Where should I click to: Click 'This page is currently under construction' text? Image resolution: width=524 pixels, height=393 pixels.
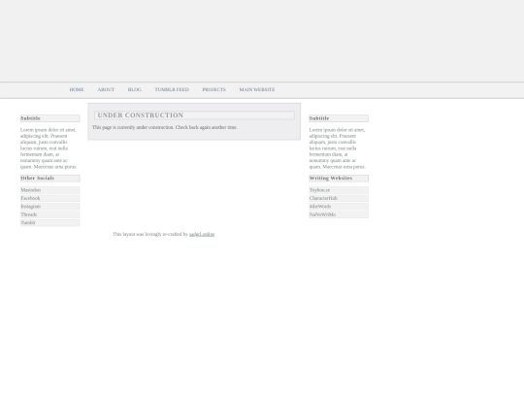point(165,127)
